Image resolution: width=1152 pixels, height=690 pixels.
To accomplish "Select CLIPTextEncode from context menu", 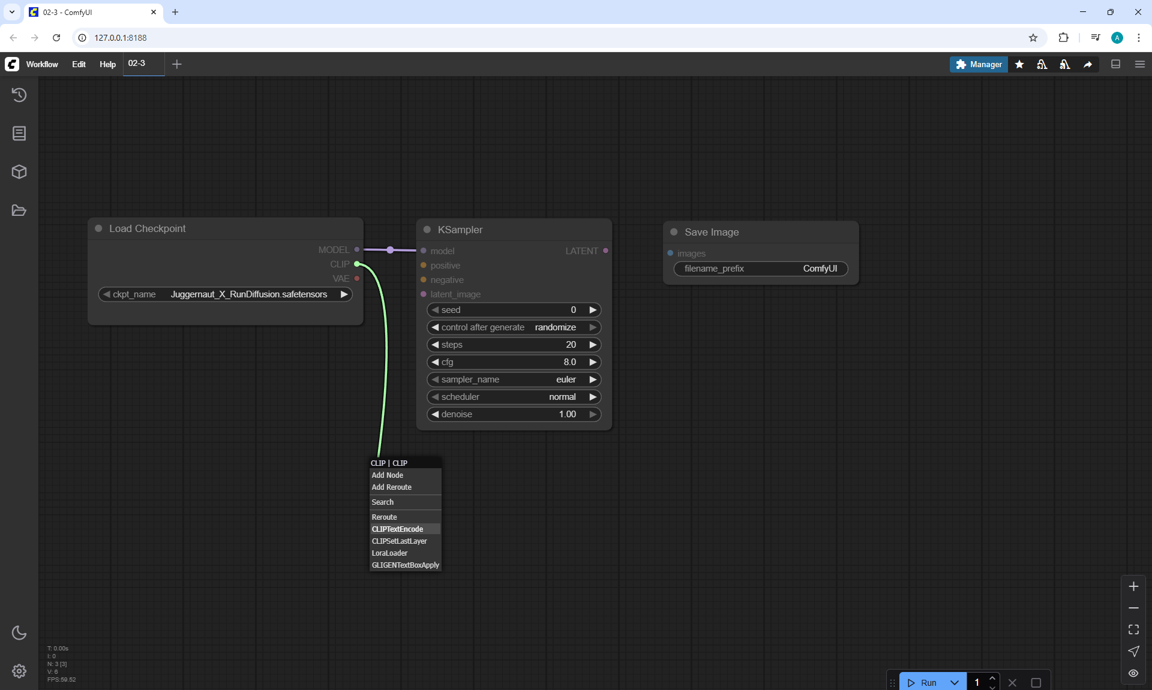I will 397,529.
